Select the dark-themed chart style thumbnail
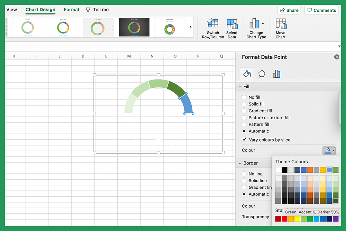Viewport: 346px width, 231px height. pyautogui.click(x=134, y=27)
